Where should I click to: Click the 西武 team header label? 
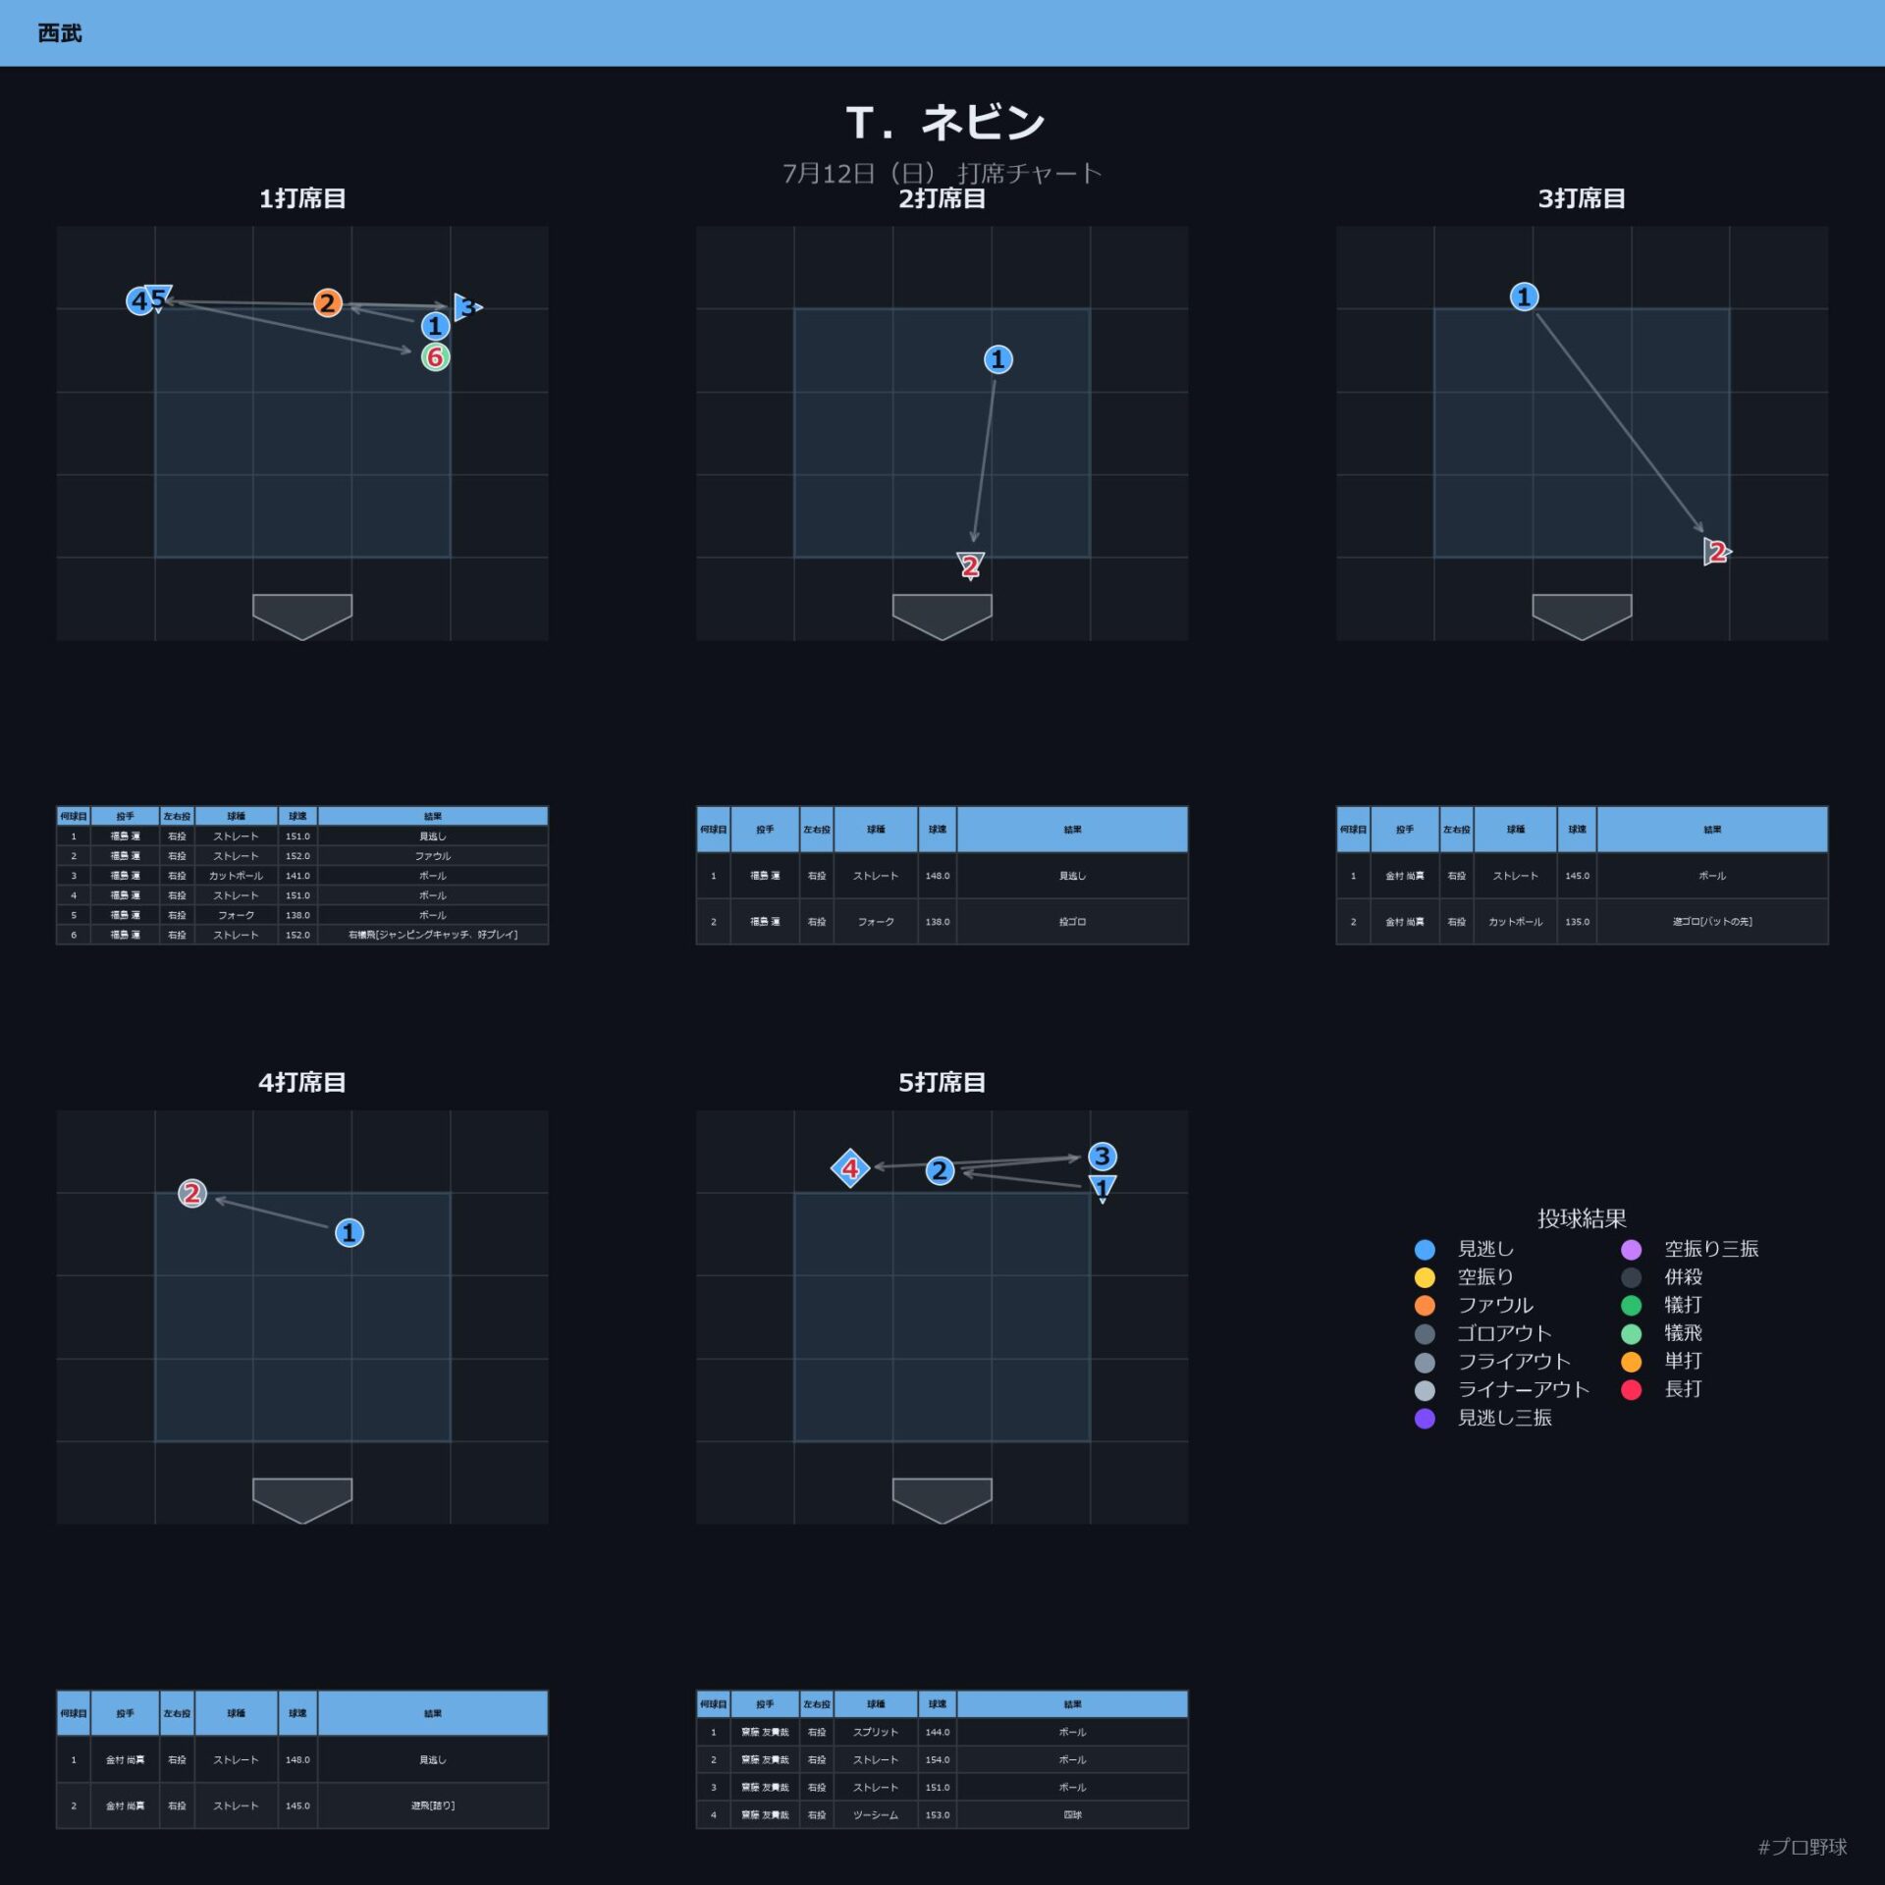[x=60, y=33]
